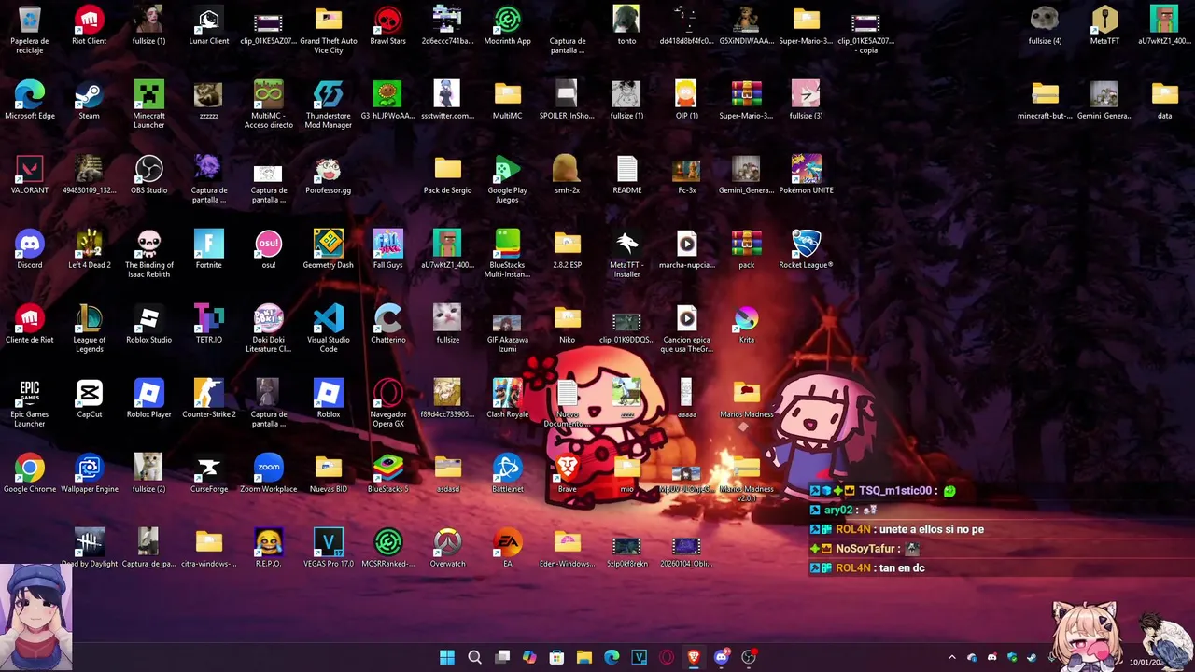1195x672 pixels.
Task: Open Google Play Juegos icon
Action: click(x=508, y=179)
